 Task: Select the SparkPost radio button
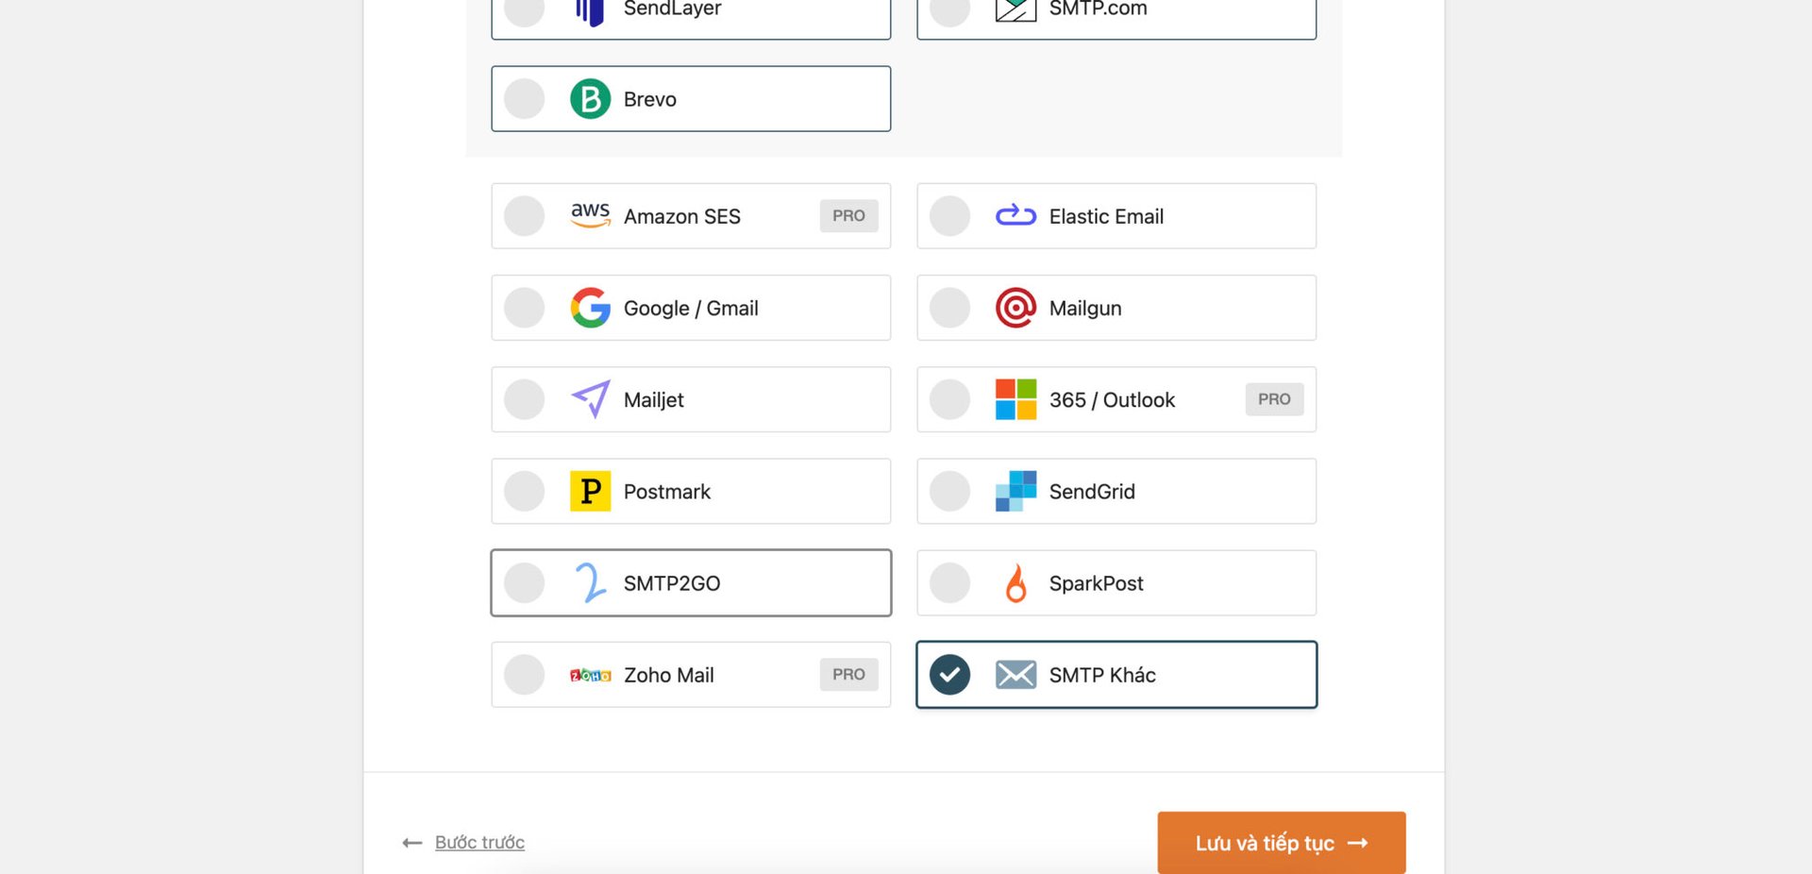point(949,582)
